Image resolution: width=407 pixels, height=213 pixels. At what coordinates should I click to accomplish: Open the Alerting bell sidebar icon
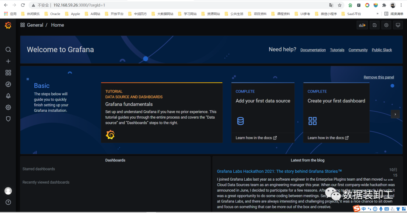pyautogui.click(x=8, y=96)
